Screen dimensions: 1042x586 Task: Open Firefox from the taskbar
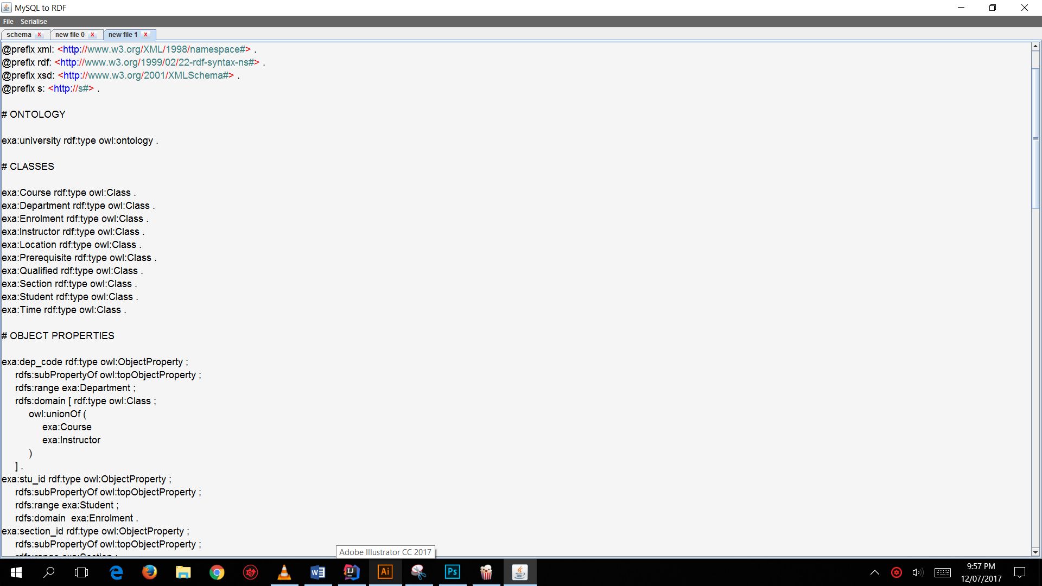pos(149,572)
